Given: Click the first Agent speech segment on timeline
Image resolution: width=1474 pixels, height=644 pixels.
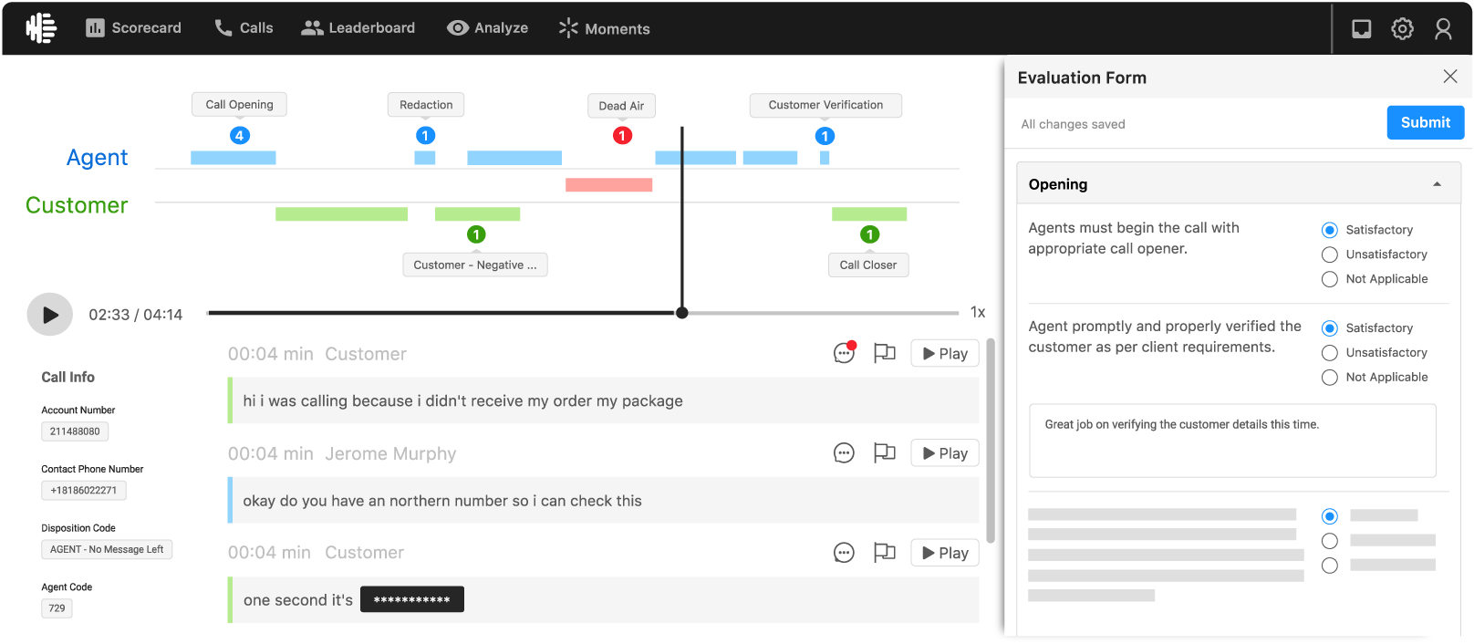Looking at the screenshot, I should (234, 158).
